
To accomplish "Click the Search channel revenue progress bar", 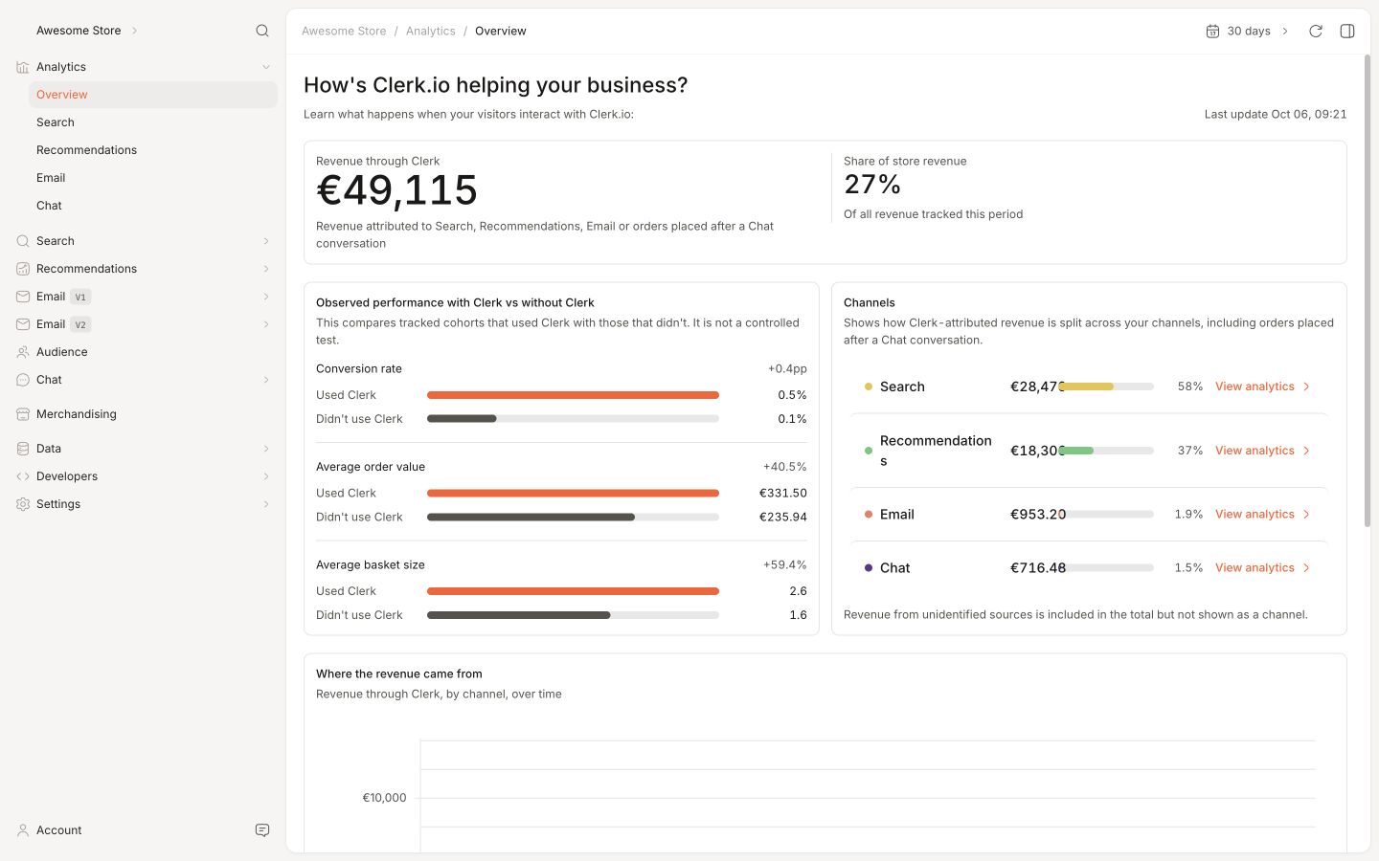I will tap(1106, 386).
